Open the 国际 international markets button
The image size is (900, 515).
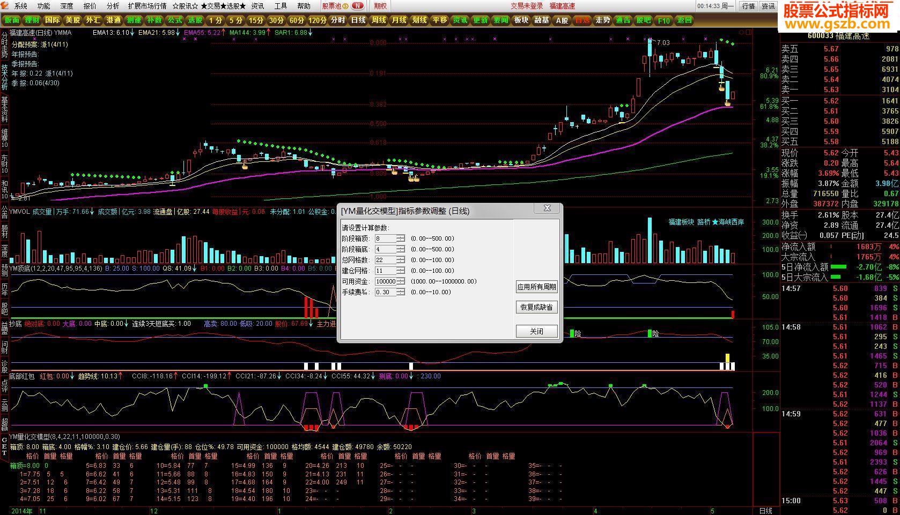click(x=53, y=20)
